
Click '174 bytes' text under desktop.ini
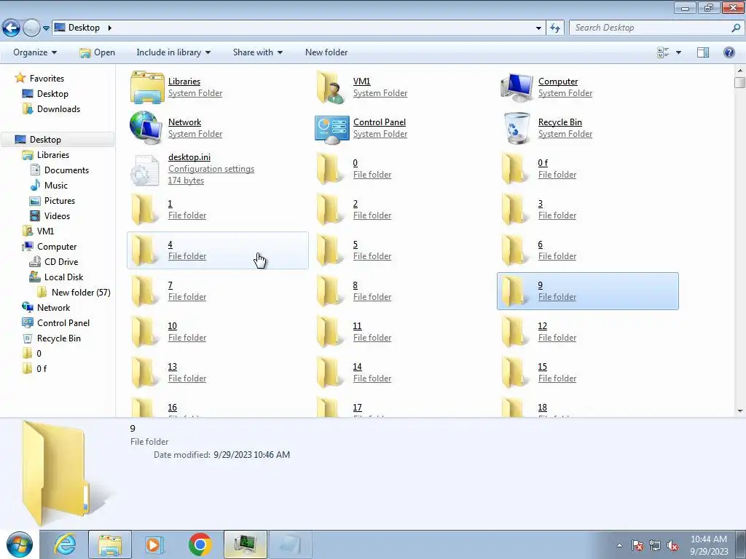186,181
